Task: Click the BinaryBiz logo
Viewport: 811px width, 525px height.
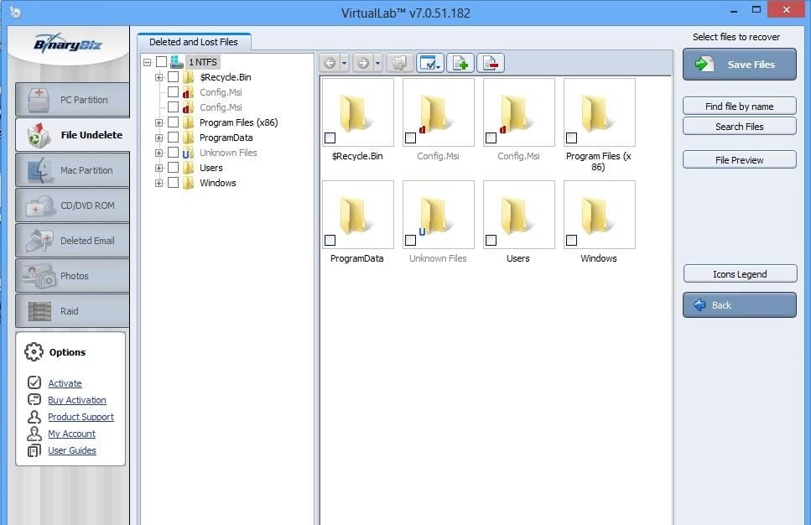Action: tap(67, 44)
